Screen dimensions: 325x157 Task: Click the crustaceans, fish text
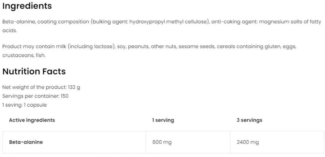(x=24, y=56)
